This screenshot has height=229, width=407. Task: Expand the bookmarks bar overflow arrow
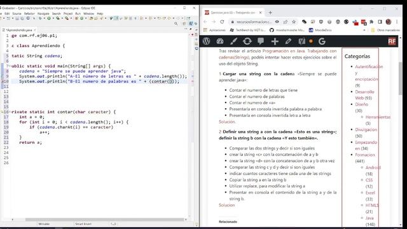[364, 30]
